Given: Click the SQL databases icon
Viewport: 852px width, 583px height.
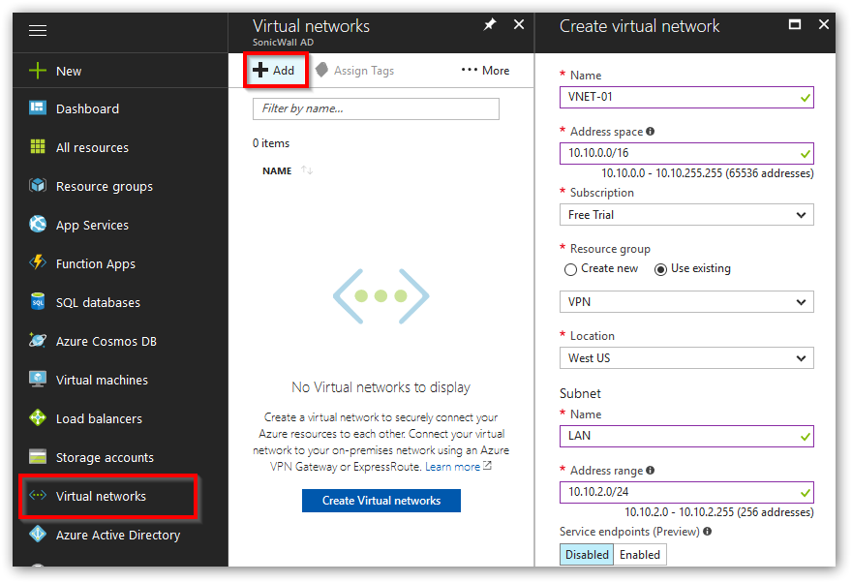Looking at the screenshot, I should [38, 301].
